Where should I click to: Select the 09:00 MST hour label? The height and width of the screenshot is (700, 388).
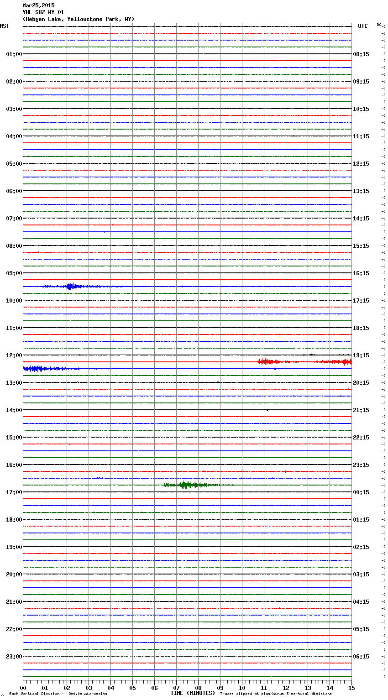coord(14,273)
